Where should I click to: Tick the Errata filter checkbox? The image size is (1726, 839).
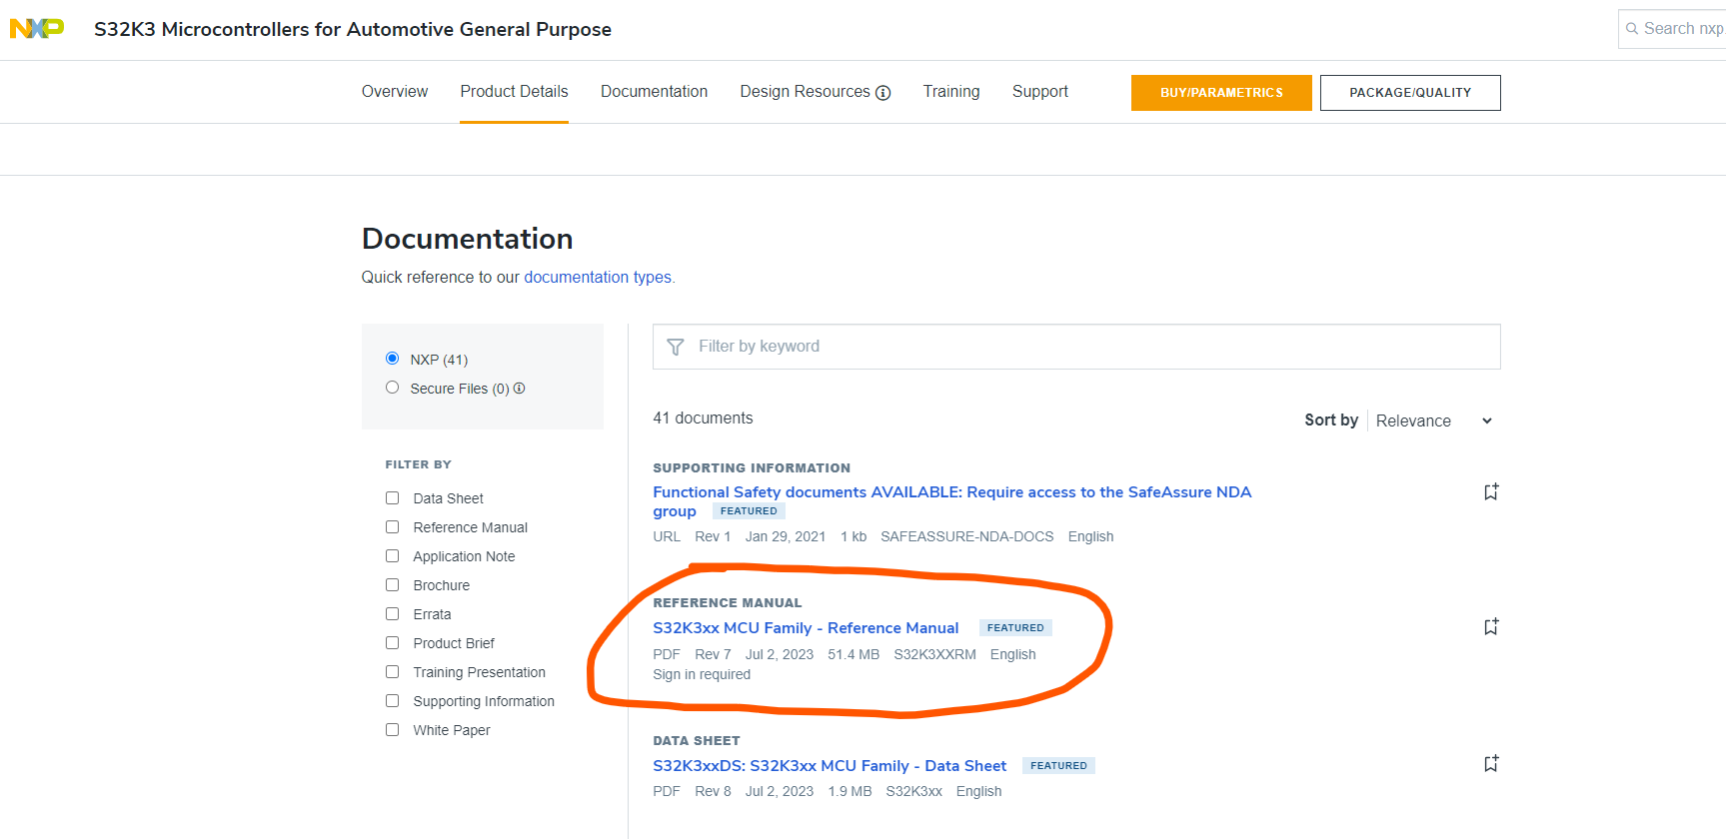pos(393,614)
